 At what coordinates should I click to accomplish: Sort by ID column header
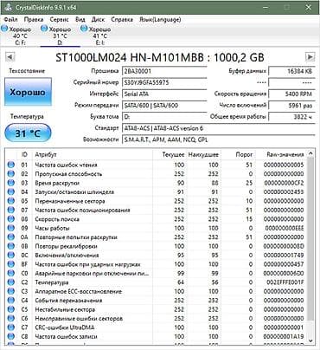[24, 155]
